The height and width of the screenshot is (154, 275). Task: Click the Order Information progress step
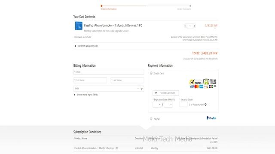tap(109, 9)
